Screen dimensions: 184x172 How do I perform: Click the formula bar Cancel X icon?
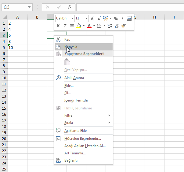tap(48, 7)
